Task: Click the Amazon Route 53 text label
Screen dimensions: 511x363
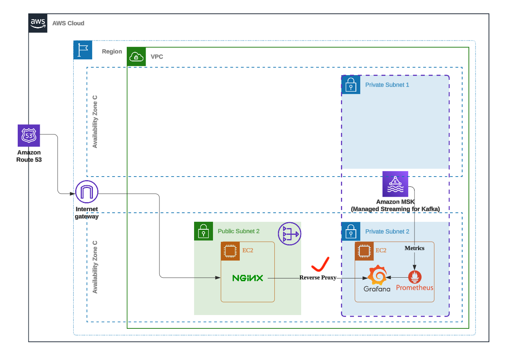Action: 29,156
